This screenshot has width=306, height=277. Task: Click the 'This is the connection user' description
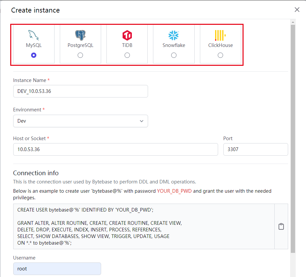[104, 182]
